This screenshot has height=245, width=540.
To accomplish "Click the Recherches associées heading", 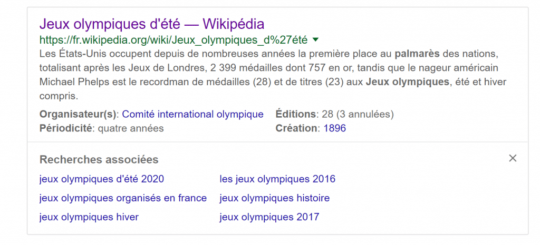I will 99,159.
